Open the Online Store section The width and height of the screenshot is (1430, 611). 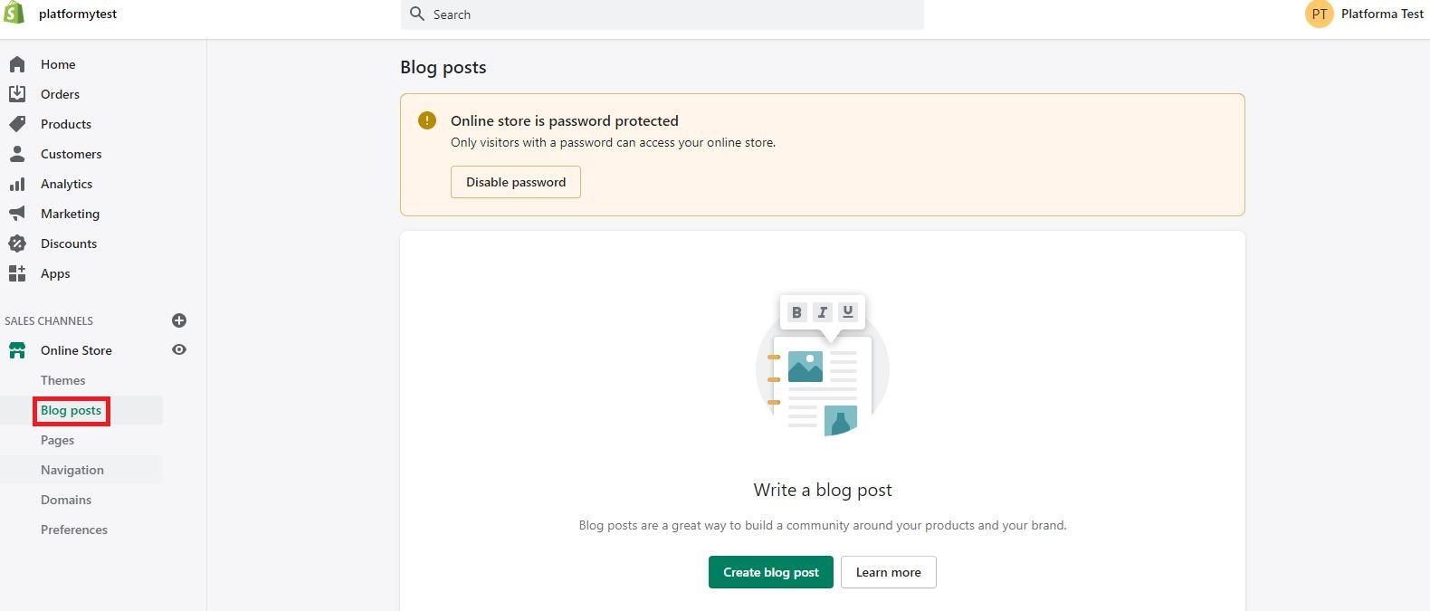(76, 350)
